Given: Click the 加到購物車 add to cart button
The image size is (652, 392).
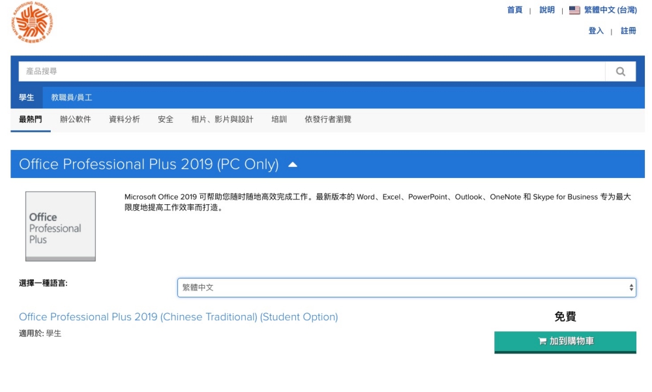Looking at the screenshot, I should 565,342.
